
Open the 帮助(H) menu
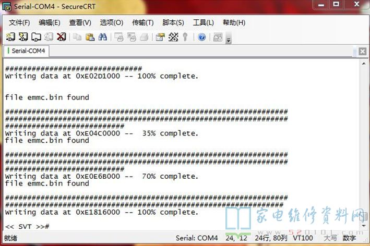click(x=234, y=23)
